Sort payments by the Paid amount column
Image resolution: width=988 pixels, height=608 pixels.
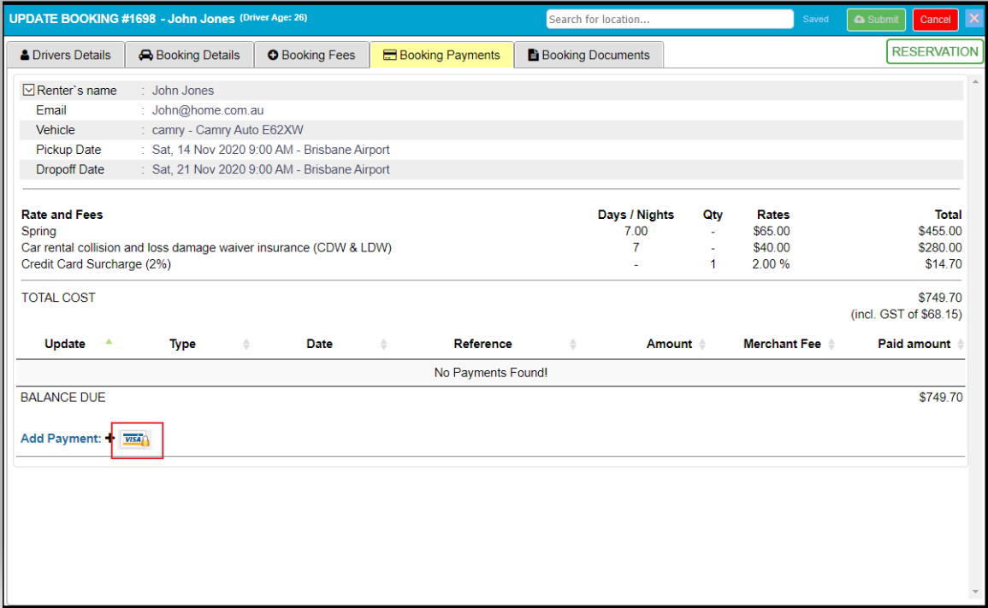(961, 344)
